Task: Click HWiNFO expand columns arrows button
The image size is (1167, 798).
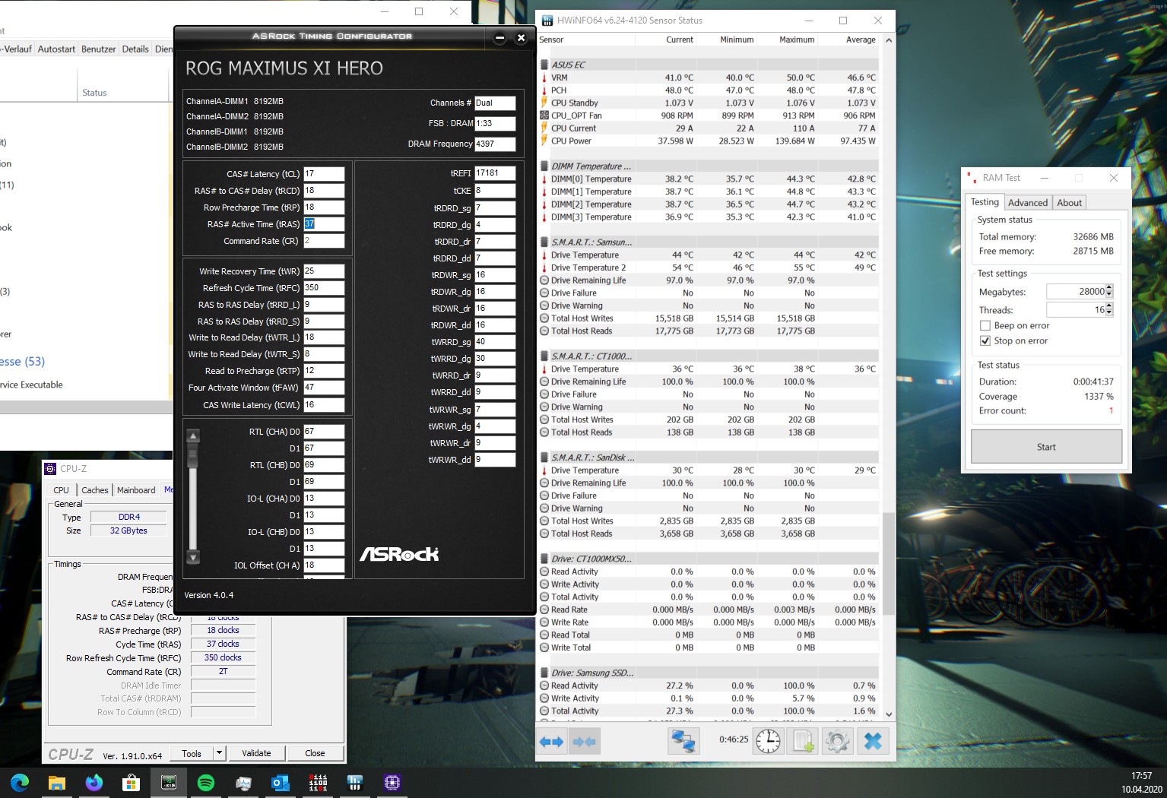Action: 551,742
